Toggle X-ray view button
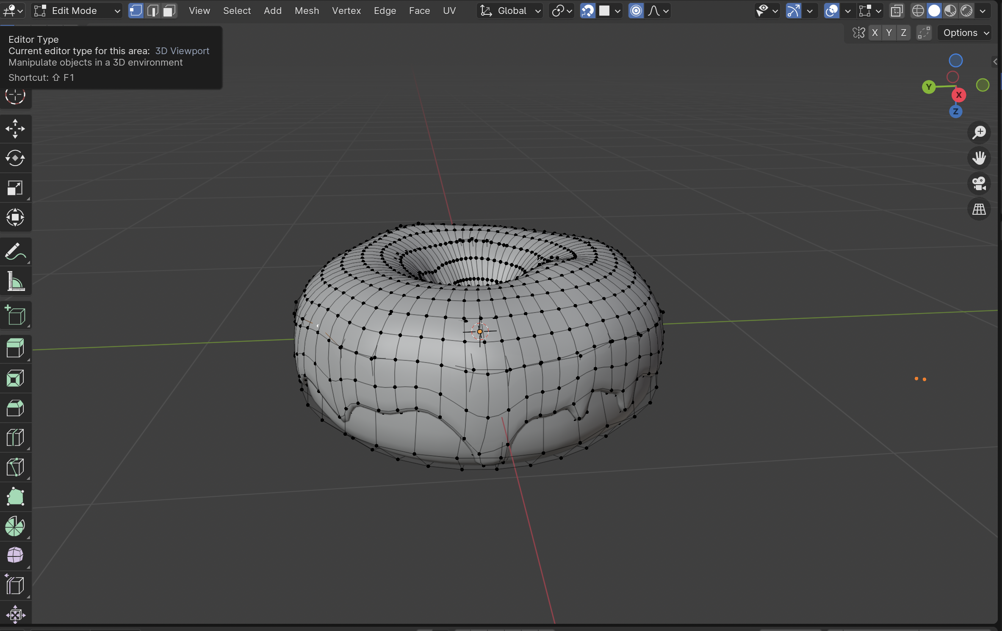The image size is (1002, 631). coord(897,11)
